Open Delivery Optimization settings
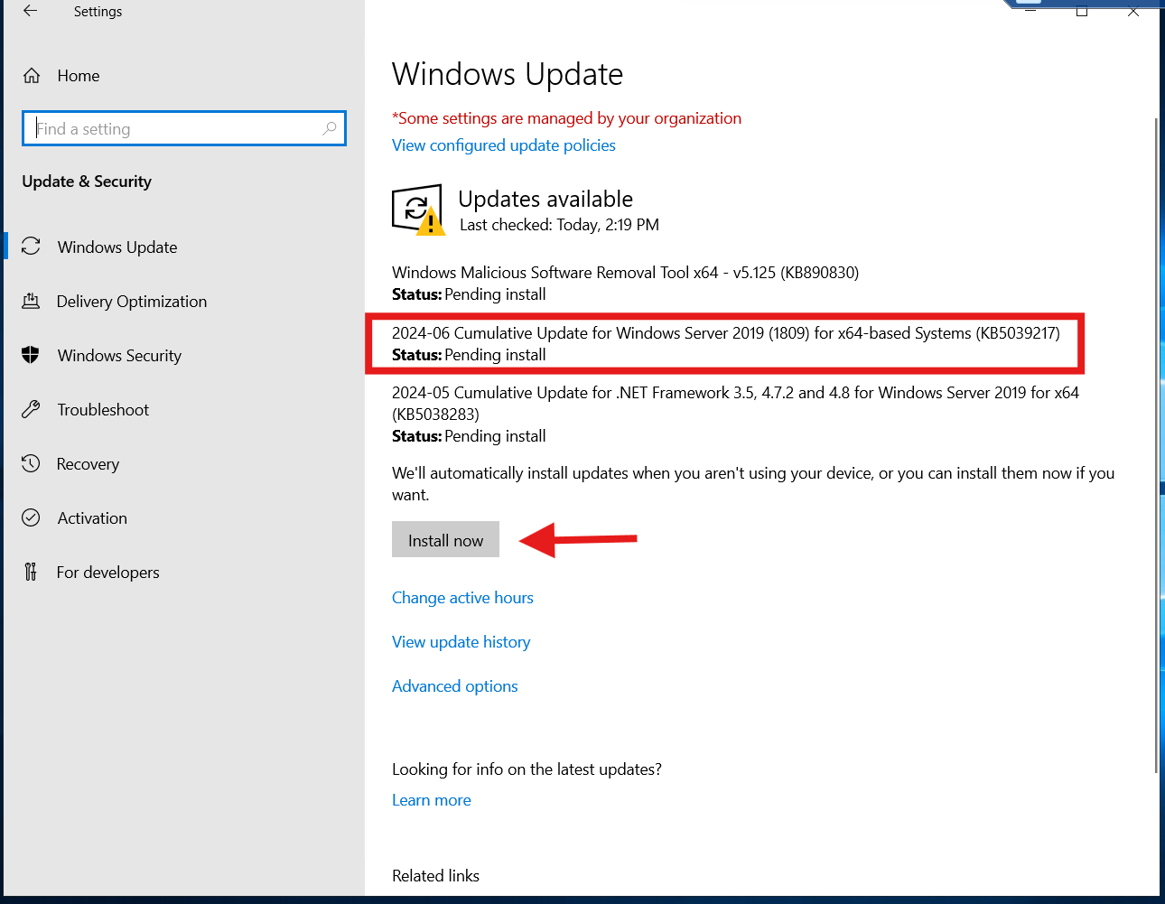Image resolution: width=1165 pixels, height=904 pixels. 132,302
